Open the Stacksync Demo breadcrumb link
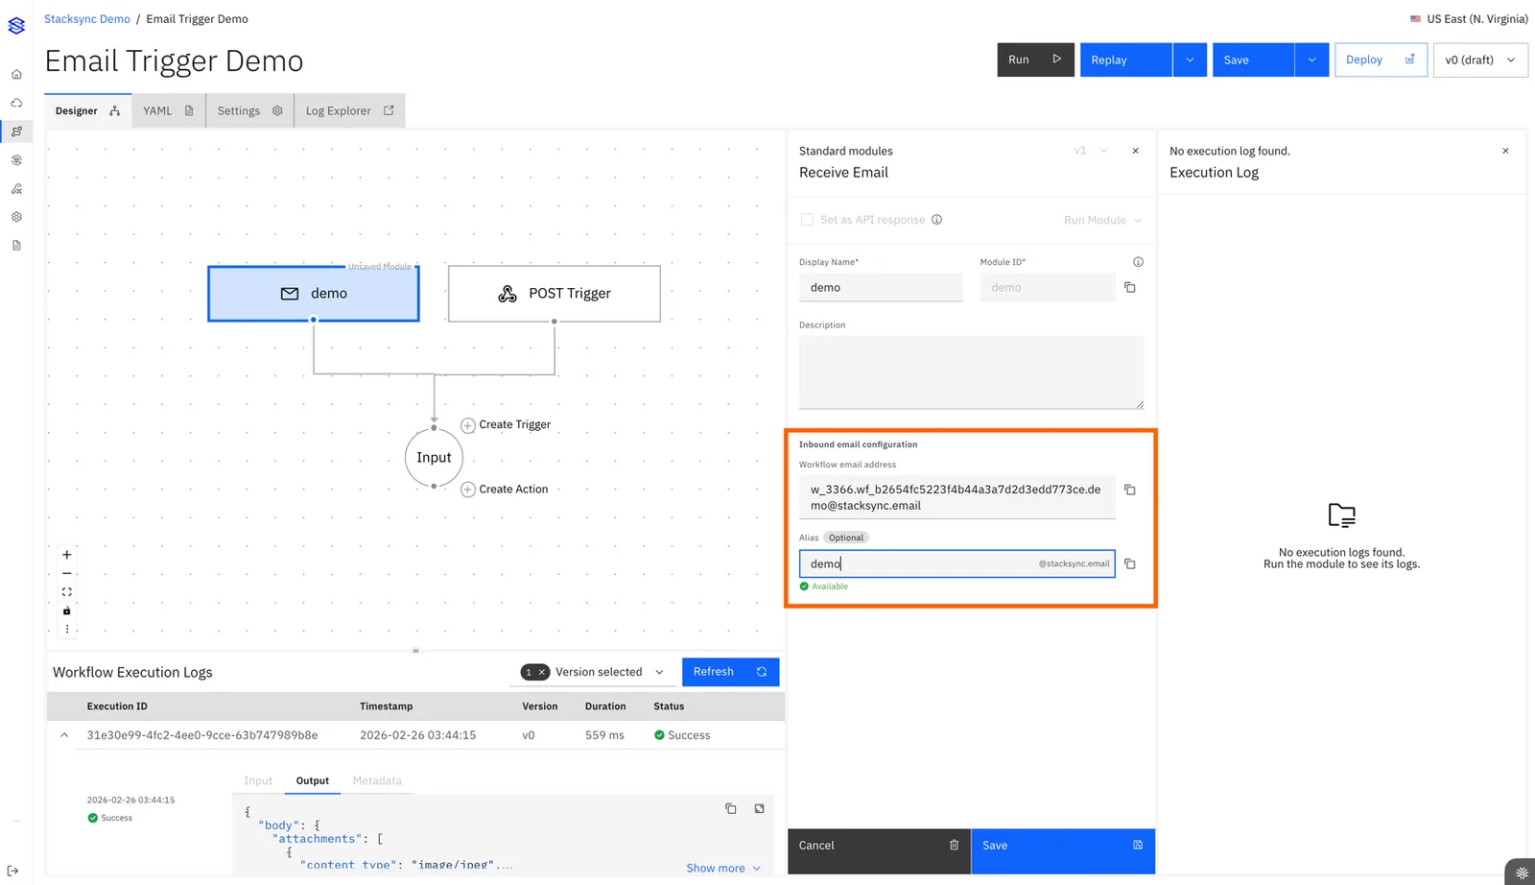This screenshot has width=1535, height=885. (x=87, y=19)
